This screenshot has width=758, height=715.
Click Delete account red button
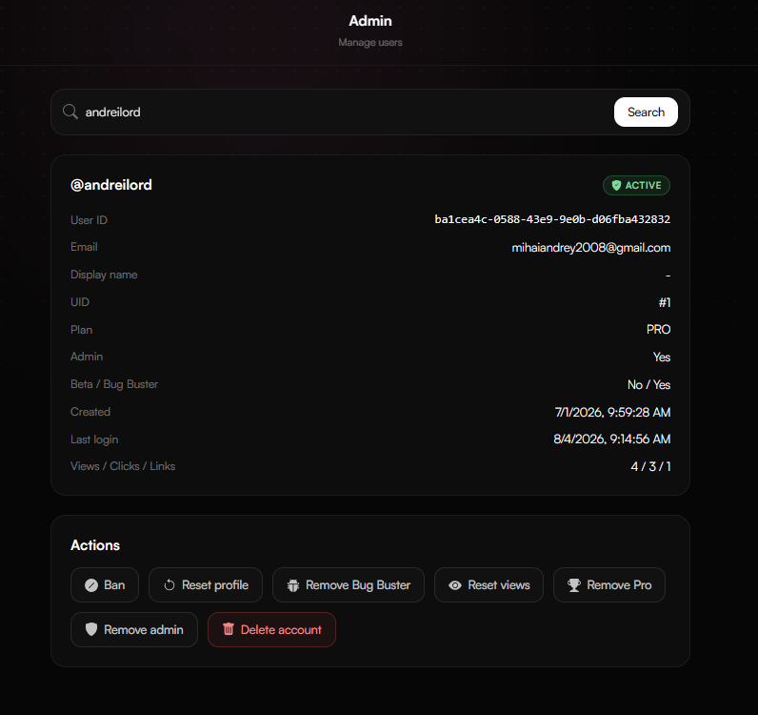(x=271, y=629)
